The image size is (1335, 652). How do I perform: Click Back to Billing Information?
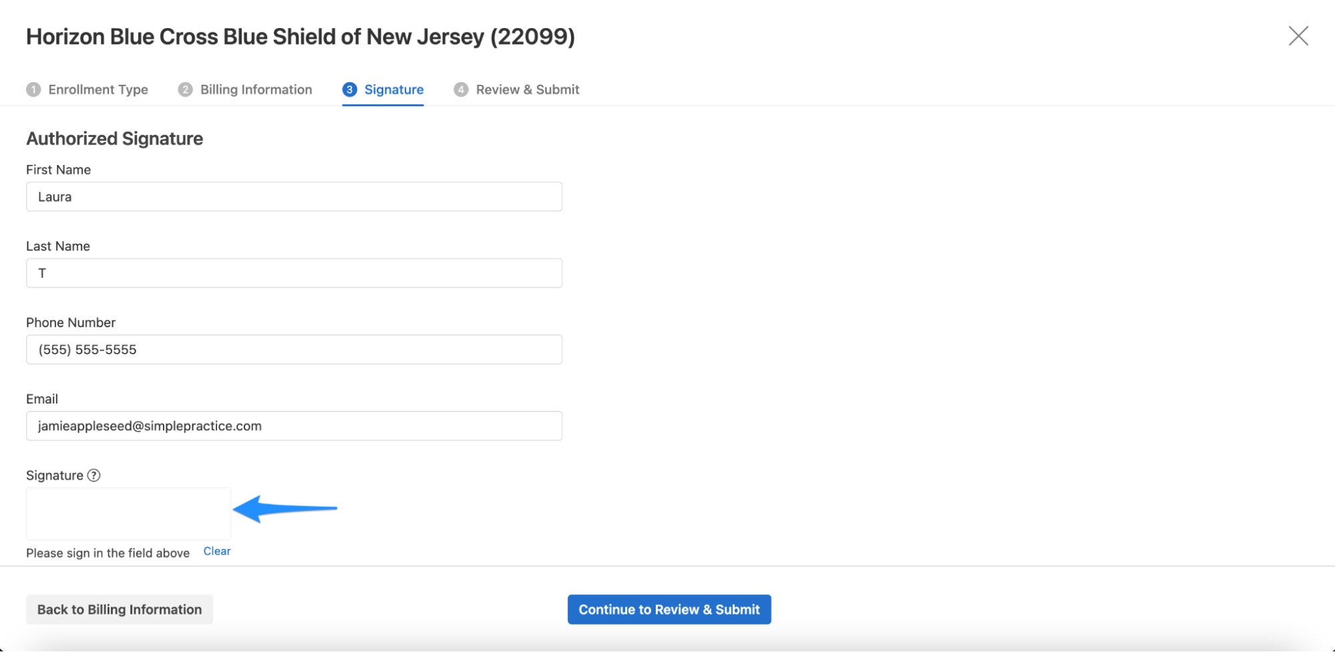[x=119, y=609]
